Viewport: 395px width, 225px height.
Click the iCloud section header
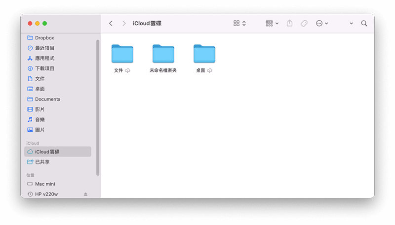pyautogui.click(x=33, y=143)
